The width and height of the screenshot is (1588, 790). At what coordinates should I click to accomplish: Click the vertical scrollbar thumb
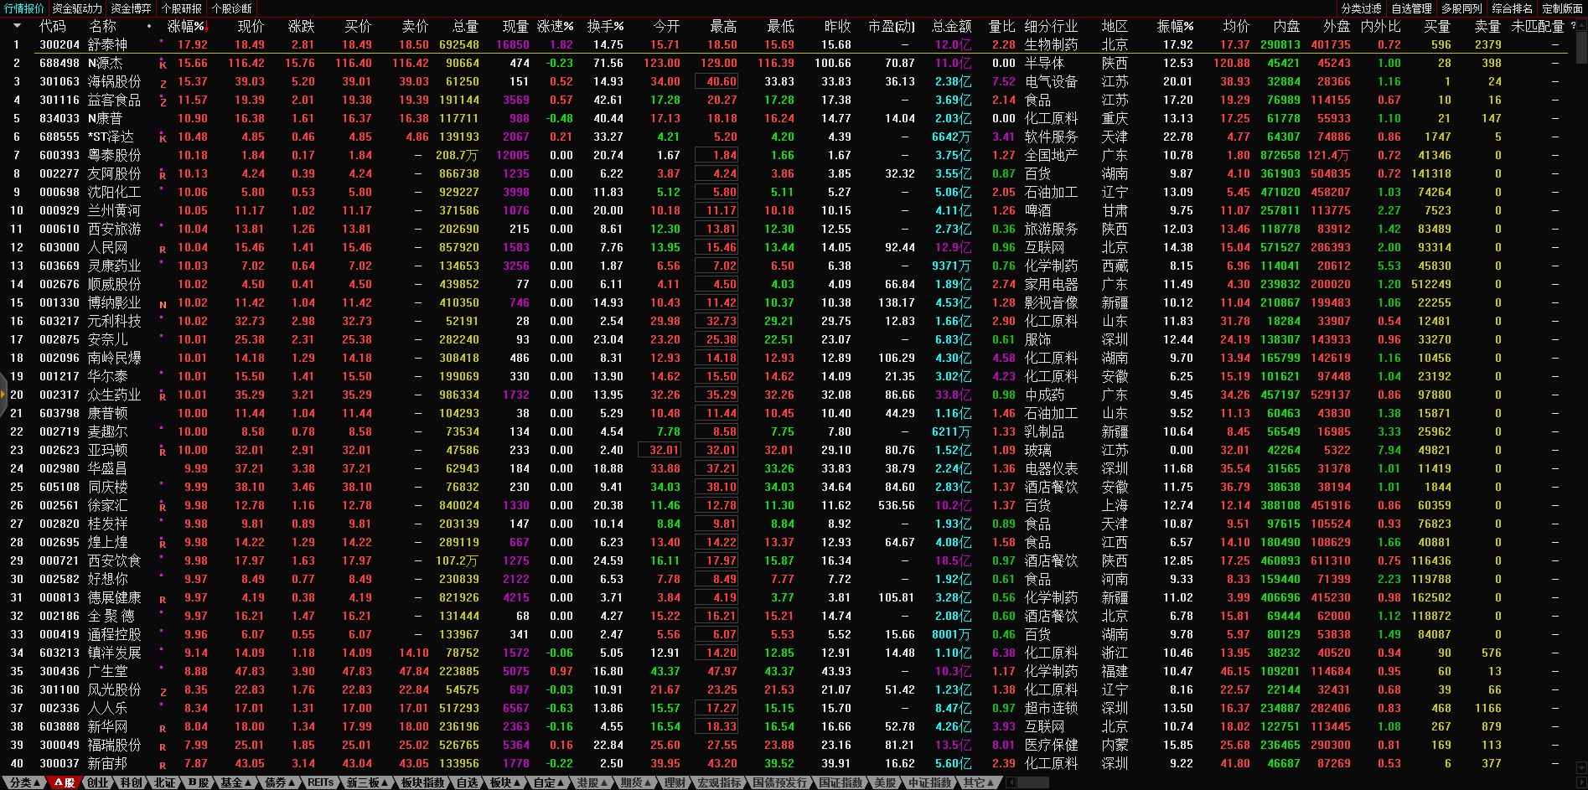pos(1580,46)
